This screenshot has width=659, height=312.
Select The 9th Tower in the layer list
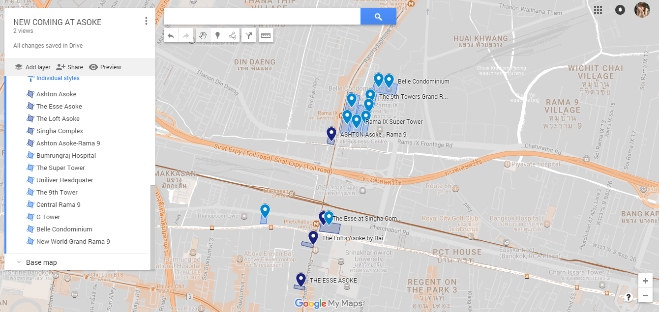(x=57, y=192)
